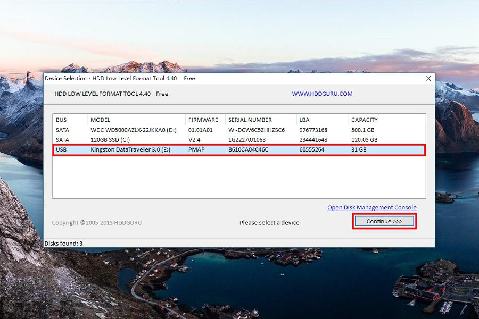Select the WDC WD5000AZLX-22JKKA0 (D:) drive row

click(x=239, y=130)
